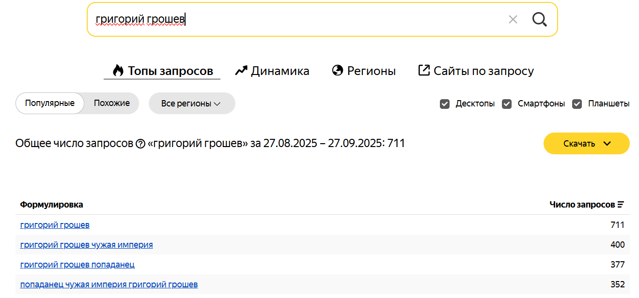Open the григорий грошев чужая империя link
This screenshot has width=639, height=298.
point(86,245)
